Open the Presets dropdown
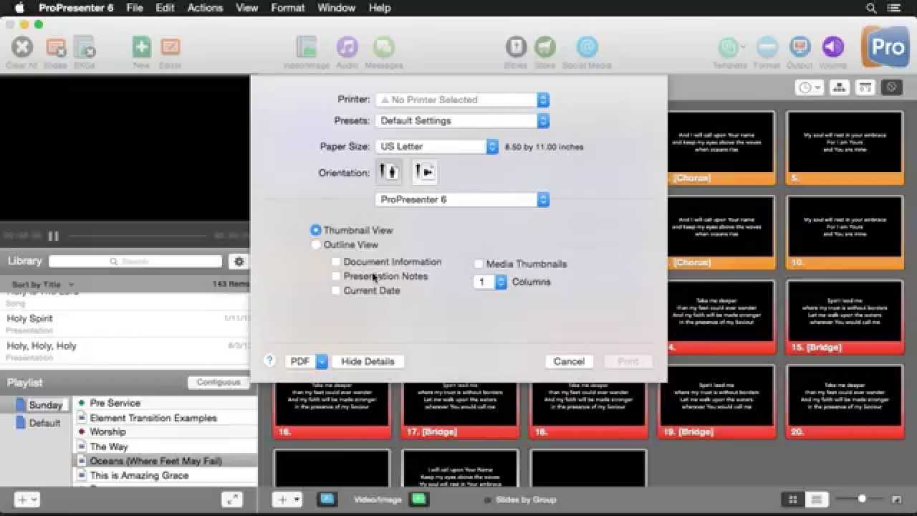Viewport: 917px width, 516px height. [x=462, y=120]
